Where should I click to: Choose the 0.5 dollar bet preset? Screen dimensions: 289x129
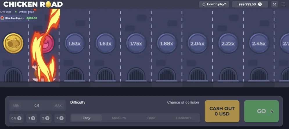pos(16,118)
